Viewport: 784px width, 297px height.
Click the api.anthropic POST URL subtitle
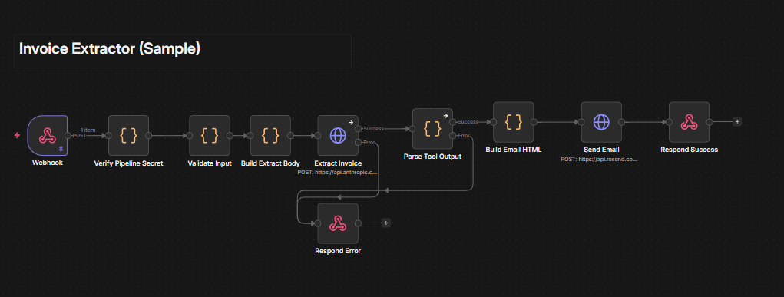tap(338, 172)
